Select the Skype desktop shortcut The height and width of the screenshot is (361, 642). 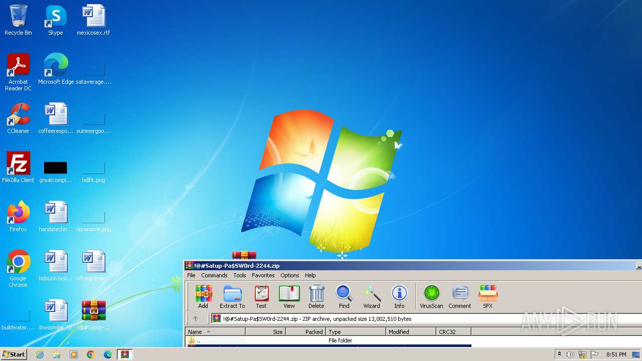56,20
